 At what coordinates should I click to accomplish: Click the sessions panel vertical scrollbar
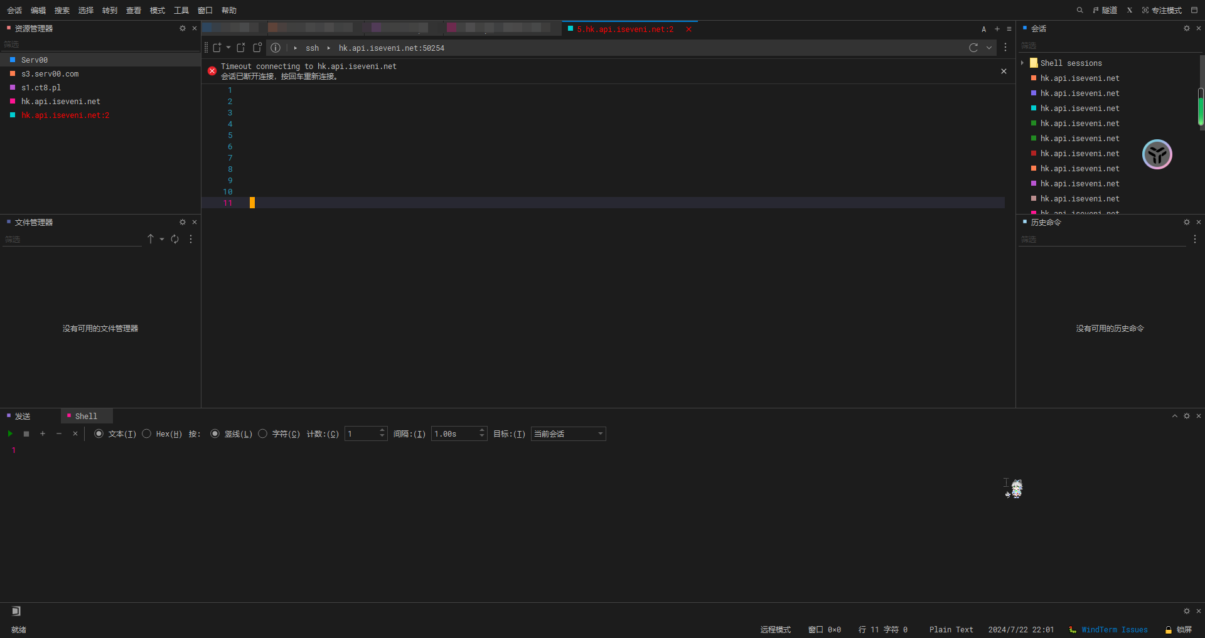(x=1201, y=107)
